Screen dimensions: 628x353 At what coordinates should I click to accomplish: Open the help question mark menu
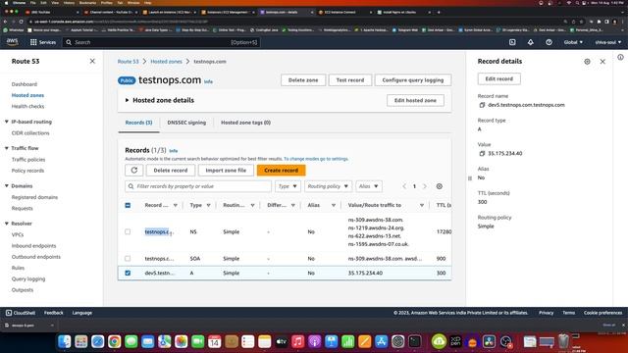549,42
